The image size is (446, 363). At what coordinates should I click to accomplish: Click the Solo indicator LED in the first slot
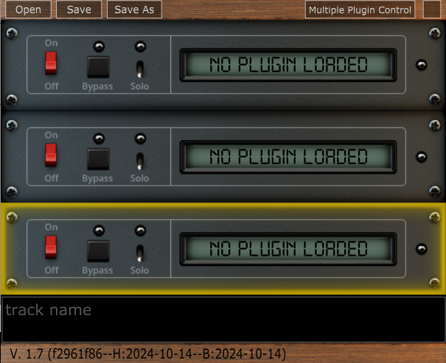point(140,46)
